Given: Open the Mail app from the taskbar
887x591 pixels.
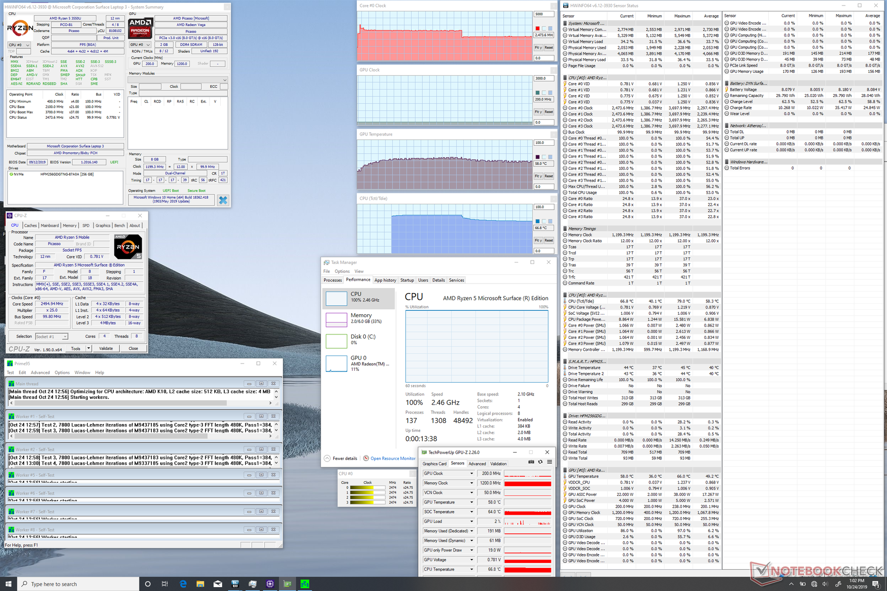Looking at the screenshot, I should (x=218, y=584).
